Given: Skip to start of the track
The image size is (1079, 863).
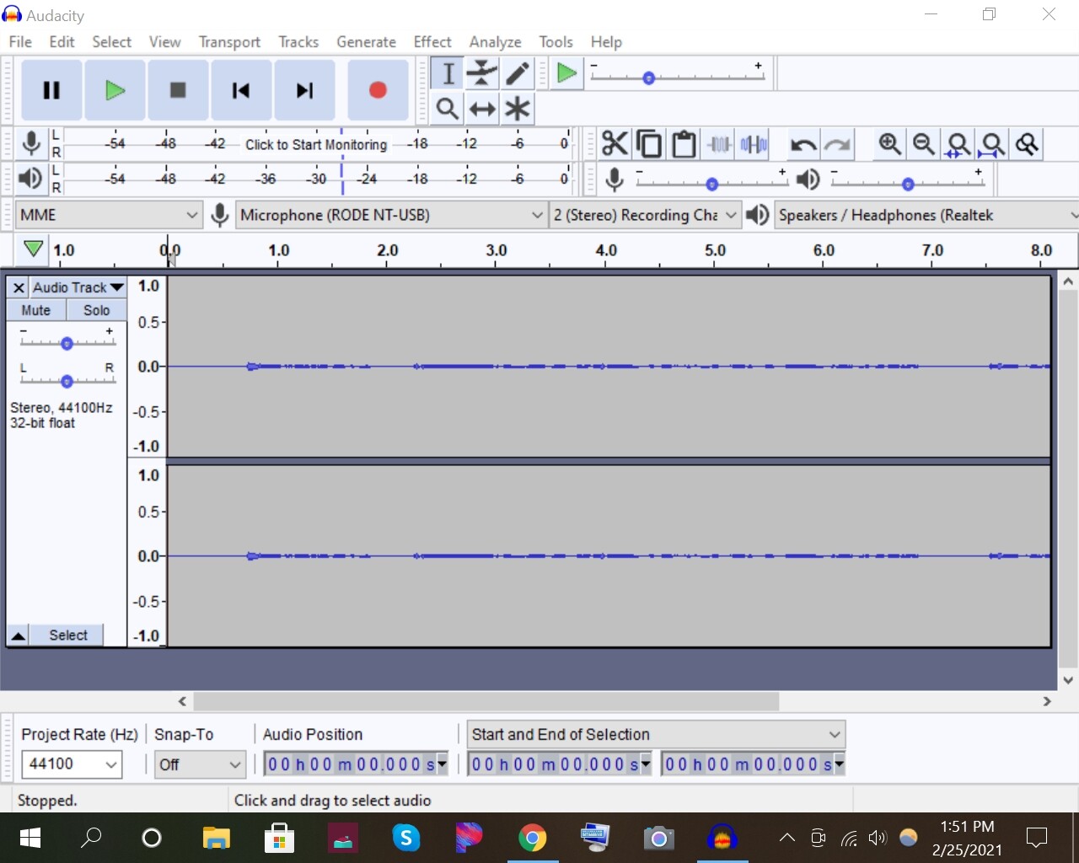Looking at the screenshot, I should 241,90.
